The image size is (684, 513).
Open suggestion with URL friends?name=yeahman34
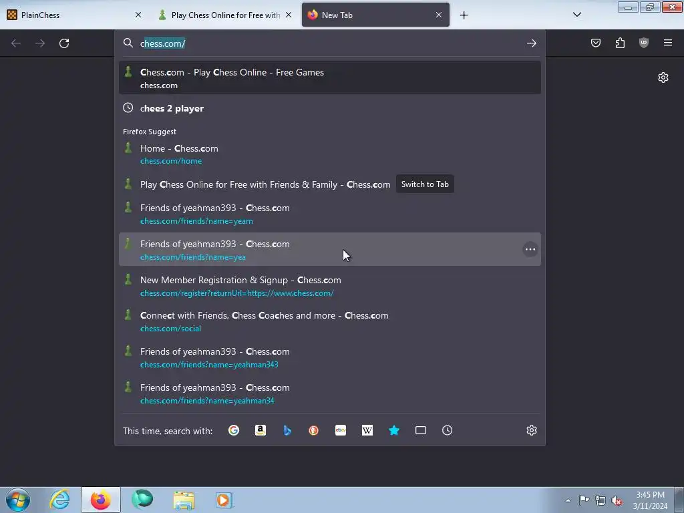330,393
